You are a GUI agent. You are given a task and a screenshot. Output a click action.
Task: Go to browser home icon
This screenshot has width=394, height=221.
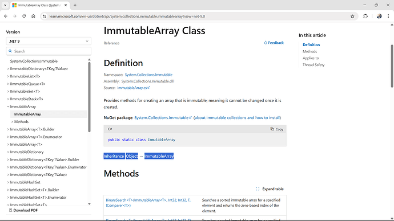[x=33, y=17]
